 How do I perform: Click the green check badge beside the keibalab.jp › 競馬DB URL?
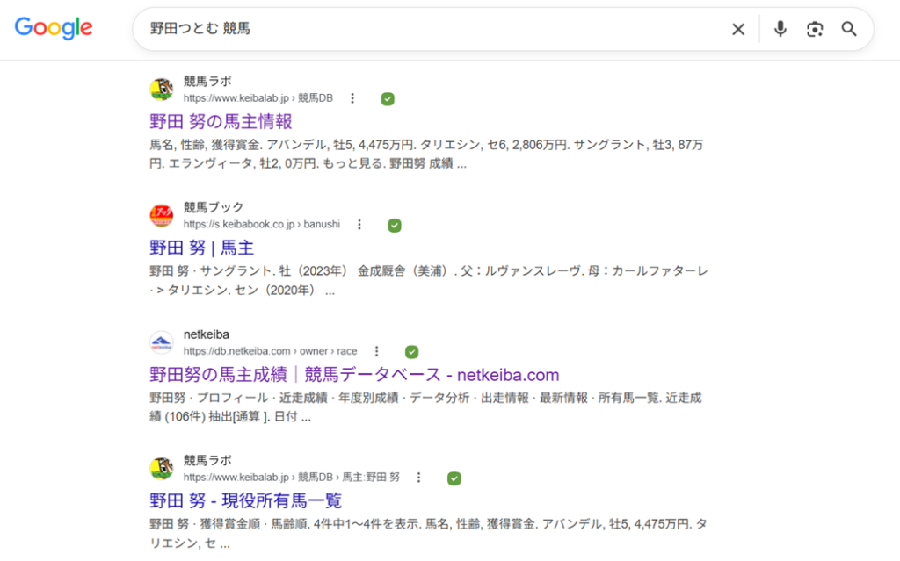click(x=388, y=99)
